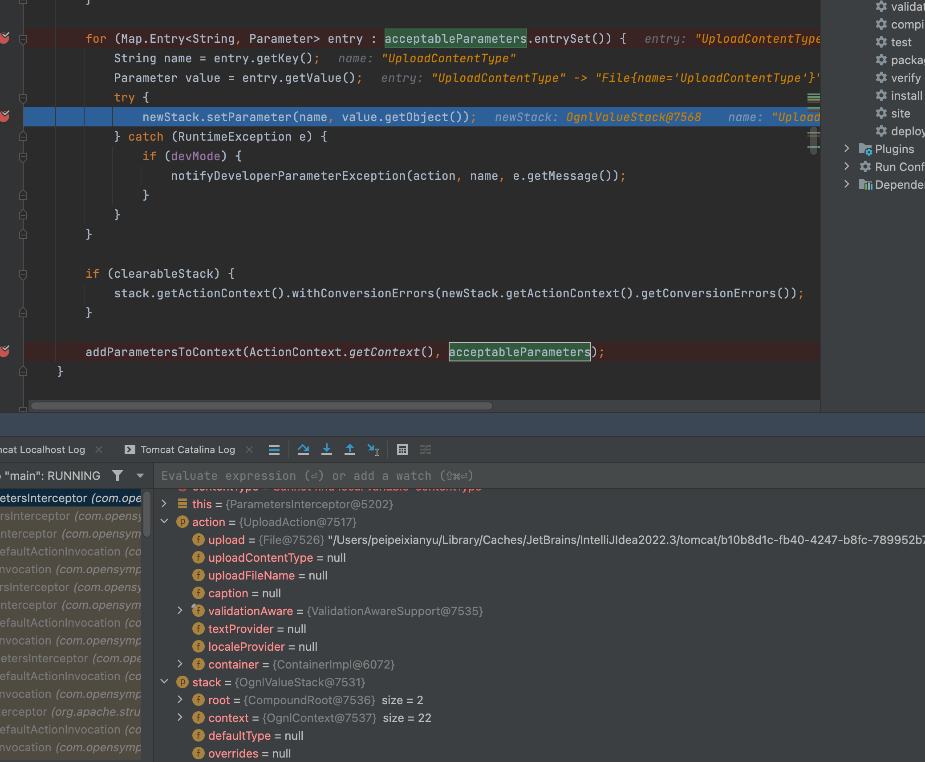
Task: Click the thread filter funnel icon
Action: coord(118,475)
